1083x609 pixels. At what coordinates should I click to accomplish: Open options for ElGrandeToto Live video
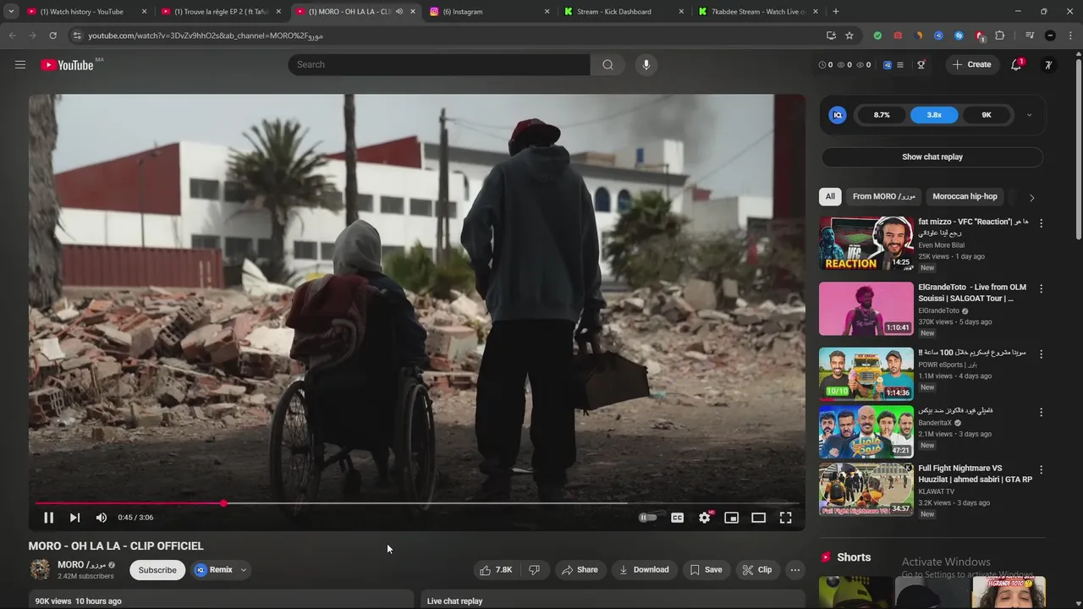(1041, 288)
